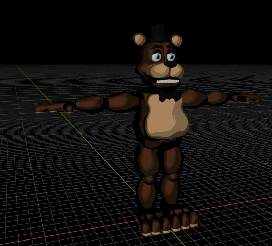
Task: Click the bear's black bow tie
Action: tap(170, 95)
